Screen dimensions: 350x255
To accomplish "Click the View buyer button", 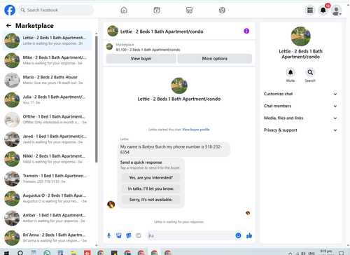I will click(141, 59).
